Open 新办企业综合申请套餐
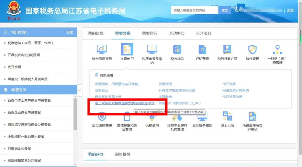Screen dimensions: 302x167 pos(24,112)
